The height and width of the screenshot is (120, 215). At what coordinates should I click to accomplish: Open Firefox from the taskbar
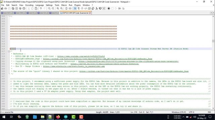point(58,117)
